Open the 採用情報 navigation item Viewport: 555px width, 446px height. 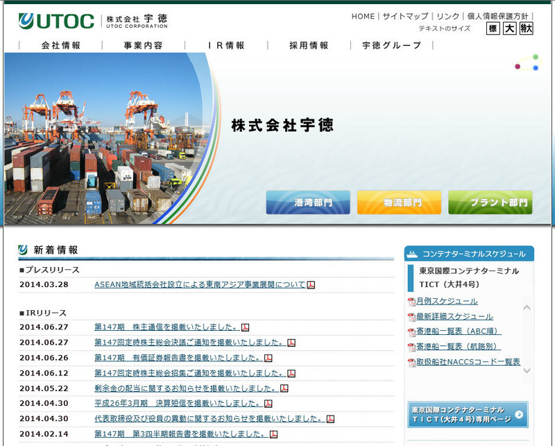click(309, 45)
